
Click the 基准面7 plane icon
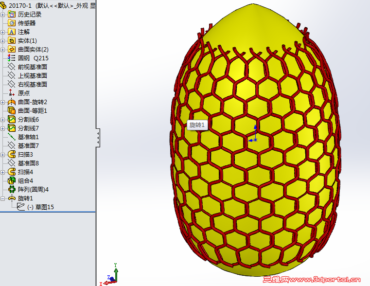click(12, 145)
